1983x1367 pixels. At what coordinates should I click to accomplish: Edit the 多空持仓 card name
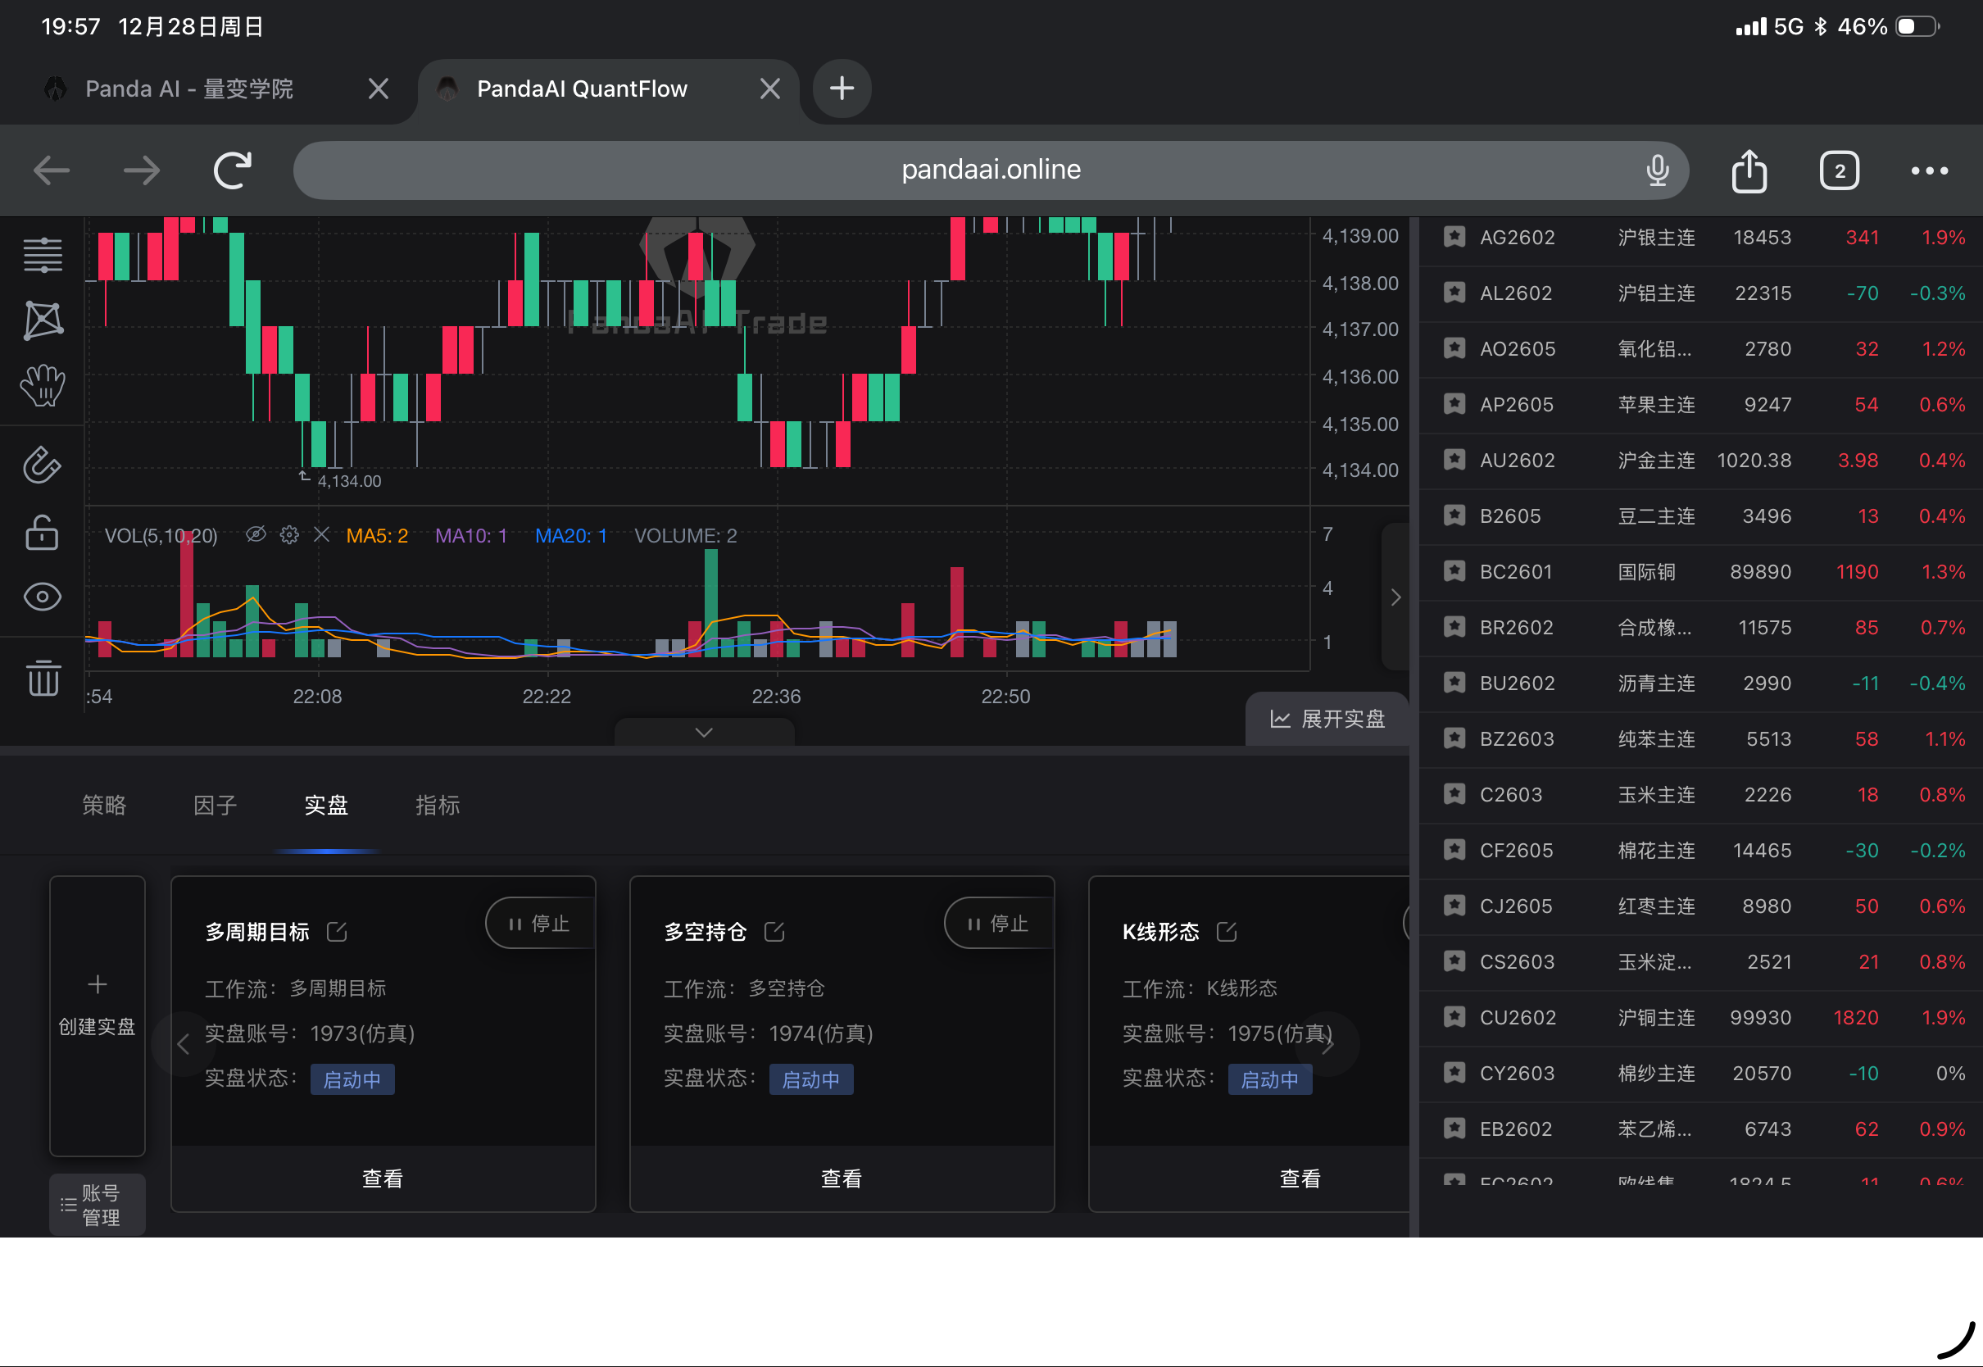tap(775, 932)
